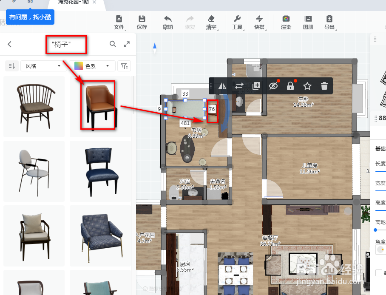Close the 海秀花园 document tab
Viewport: 386px width, 295px height.
click(94, 2)
